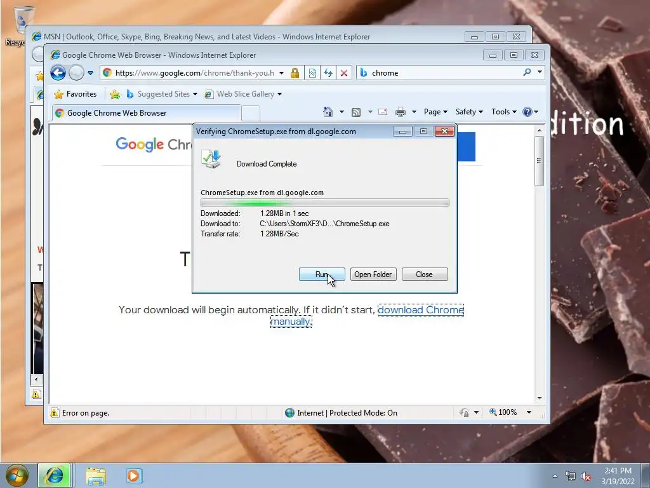
Task: Click the Print icon
Action: coord(401,112)
